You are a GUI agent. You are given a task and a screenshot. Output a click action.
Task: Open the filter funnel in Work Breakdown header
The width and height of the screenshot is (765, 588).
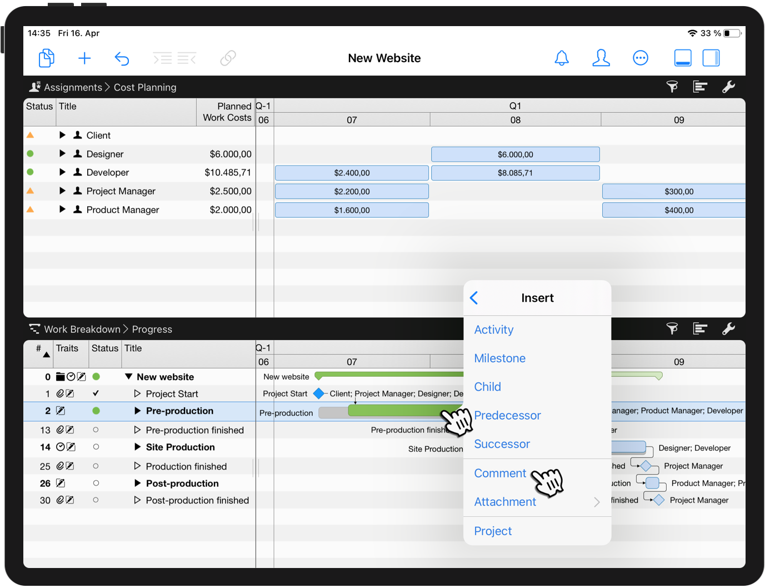(x=672, y=328)
